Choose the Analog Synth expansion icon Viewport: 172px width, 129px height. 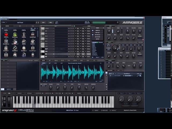[33, 34]
